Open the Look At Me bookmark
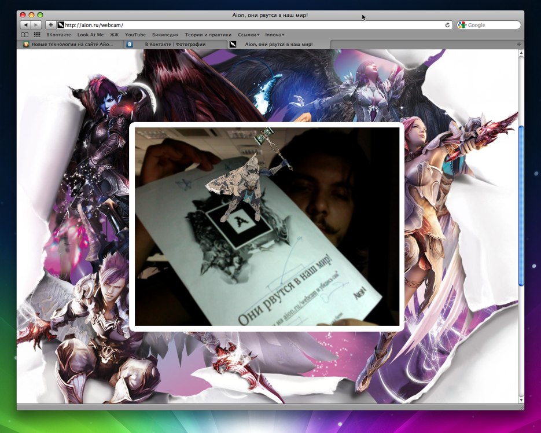This screenshot has width=541, height=433. point(90,35)
